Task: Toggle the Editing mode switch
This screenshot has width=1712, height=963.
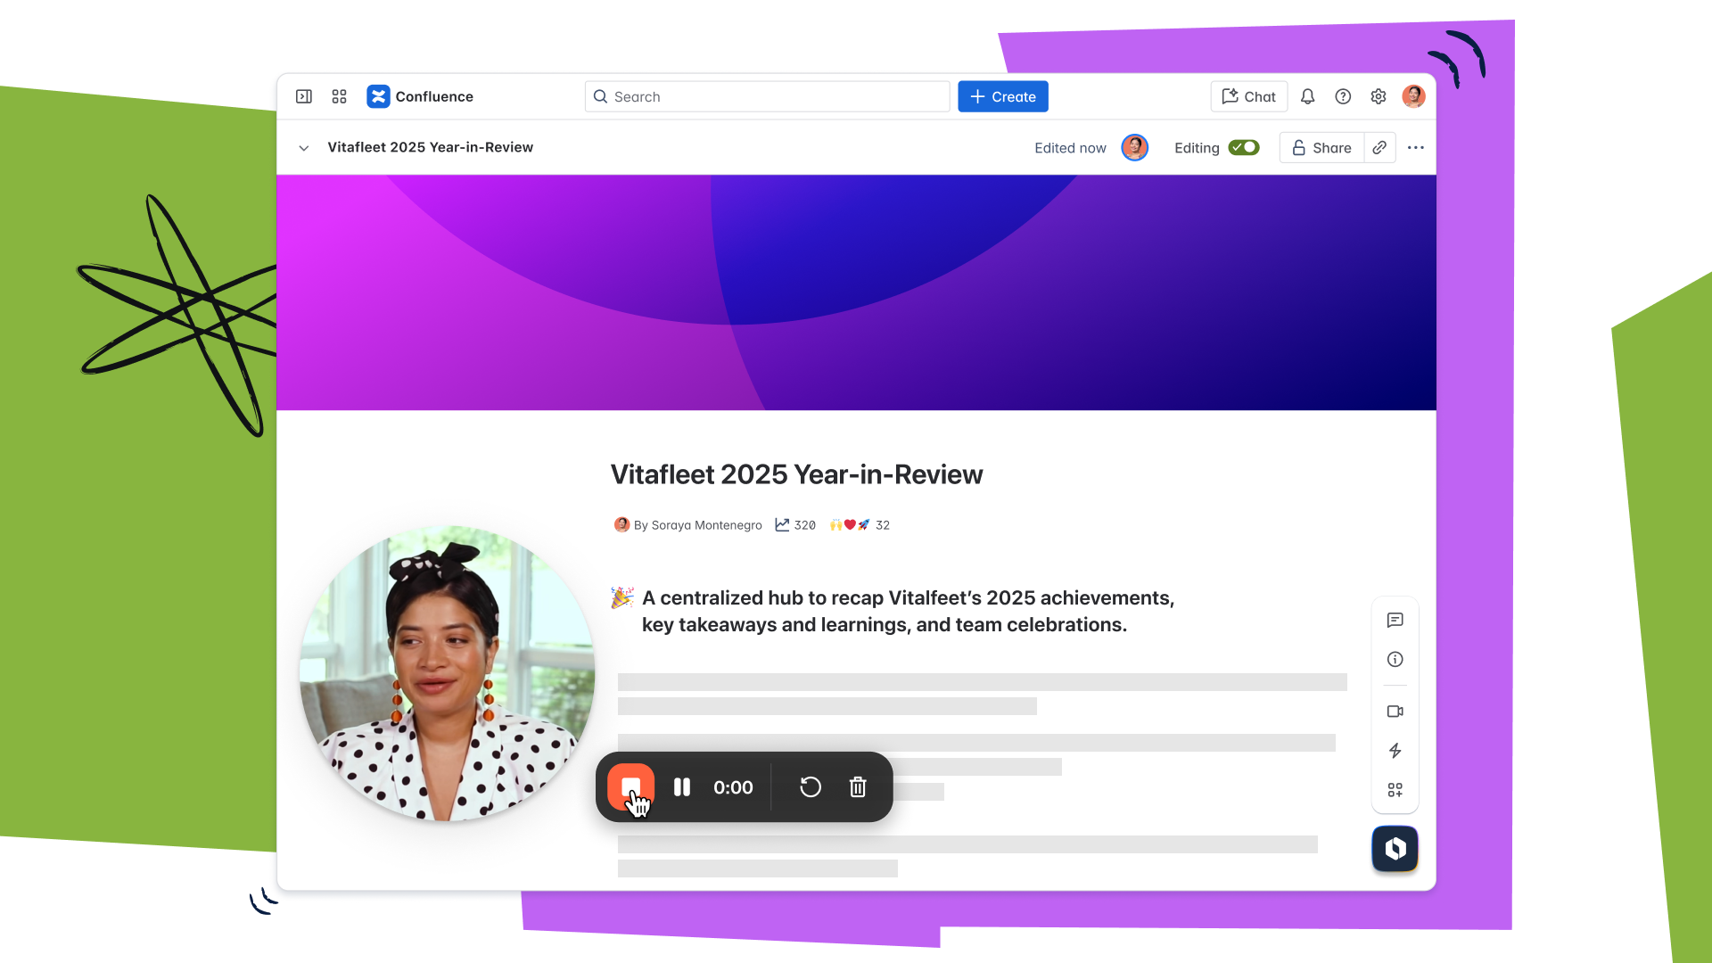Action: coord(1244,148)
